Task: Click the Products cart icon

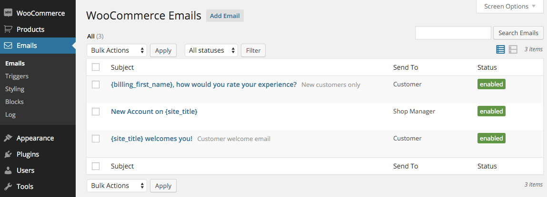Action: (x=9, y=29)
